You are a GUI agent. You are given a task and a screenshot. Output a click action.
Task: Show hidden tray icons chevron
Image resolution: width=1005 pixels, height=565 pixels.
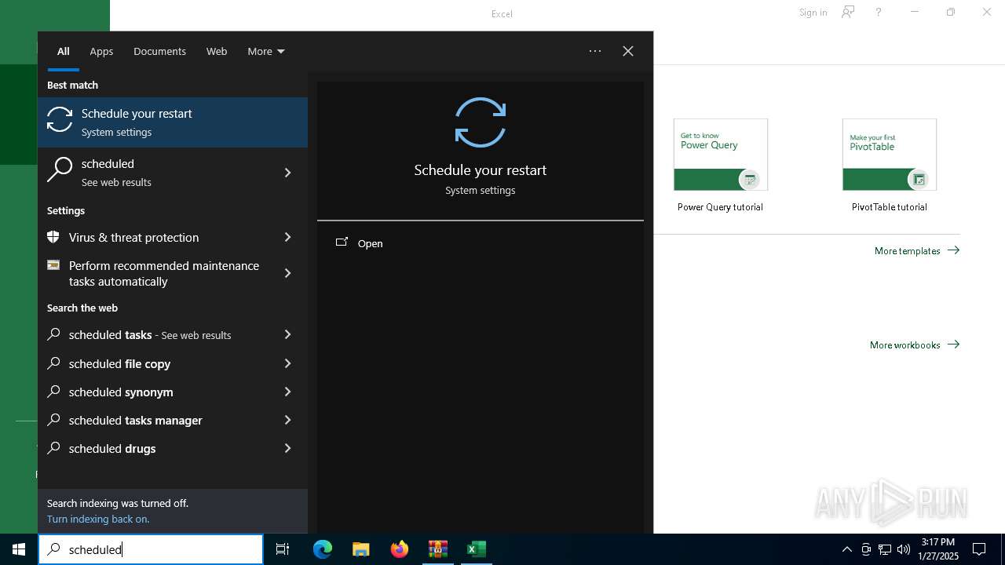(846, 549)
